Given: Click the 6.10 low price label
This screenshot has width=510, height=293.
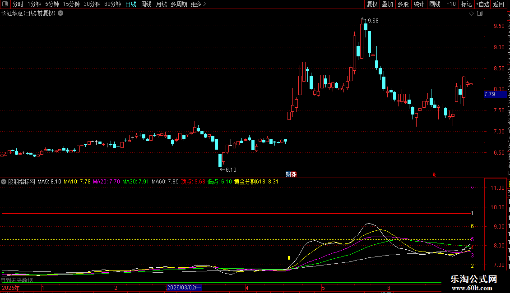Looking at the screenshot, I should (x=231, y=170).
